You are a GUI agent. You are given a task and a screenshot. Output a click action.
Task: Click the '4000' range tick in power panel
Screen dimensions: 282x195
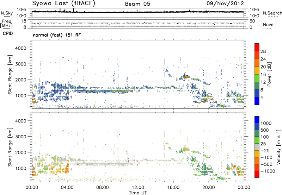click(20, 48)
